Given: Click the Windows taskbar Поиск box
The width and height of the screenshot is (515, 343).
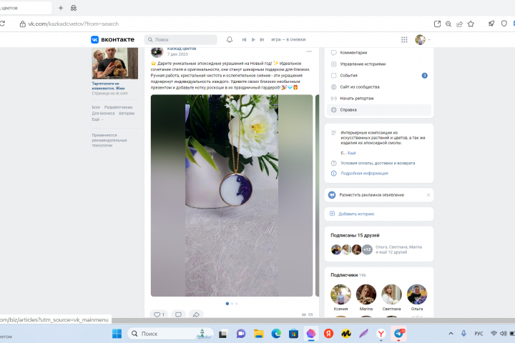Looking at the screenshot, I should (x=170, y=334).
